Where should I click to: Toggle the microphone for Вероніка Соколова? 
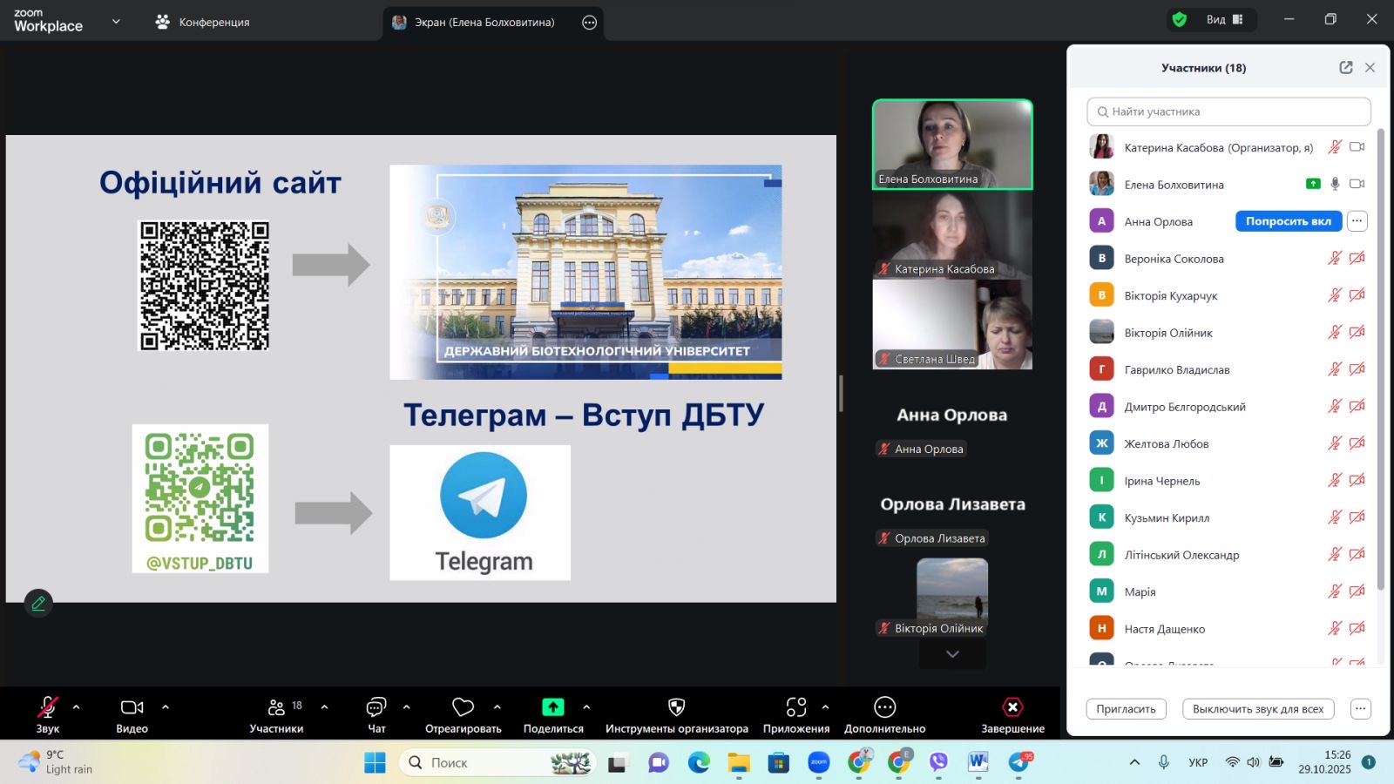(x=1334, y=259)
